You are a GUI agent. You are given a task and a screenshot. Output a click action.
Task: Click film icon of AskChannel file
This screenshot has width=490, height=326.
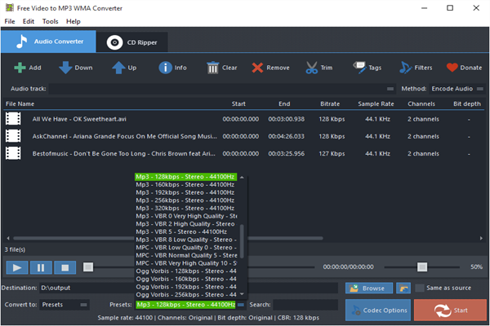tap(13, 136)
